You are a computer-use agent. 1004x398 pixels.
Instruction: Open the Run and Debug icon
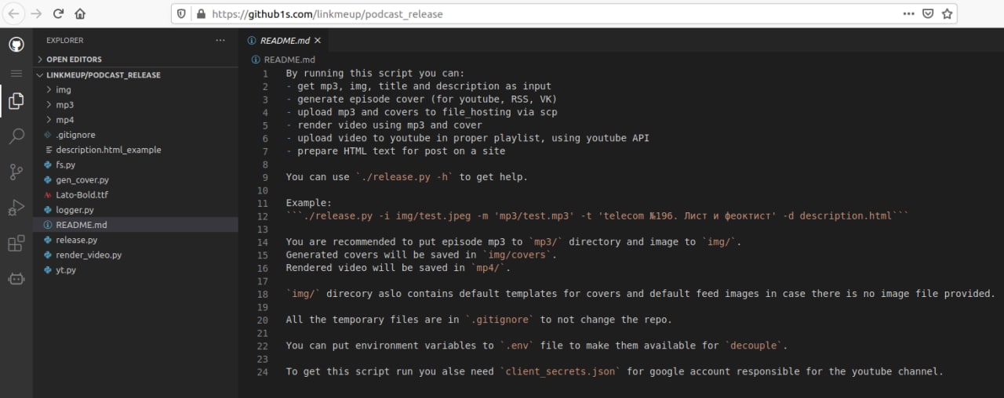coord(16,208)
